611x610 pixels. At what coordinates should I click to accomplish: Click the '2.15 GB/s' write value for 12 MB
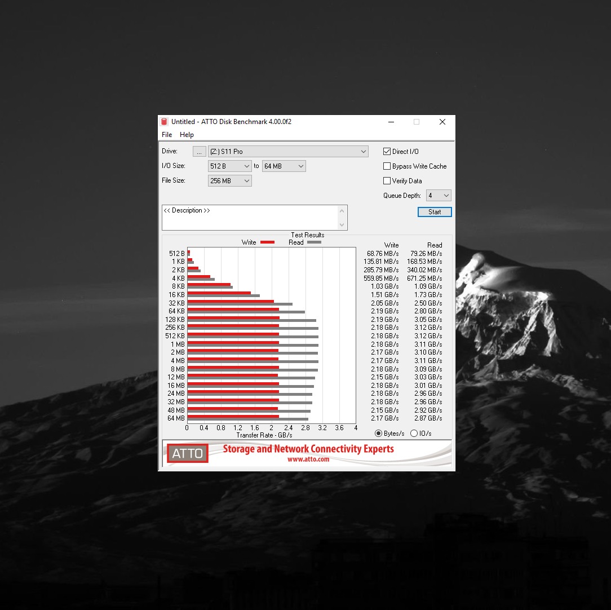pyautogui.click(x=384, y=377)
